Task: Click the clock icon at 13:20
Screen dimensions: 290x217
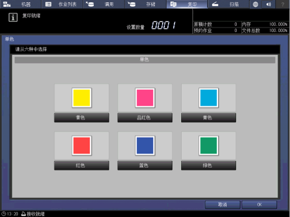Action: click(4, 214)
